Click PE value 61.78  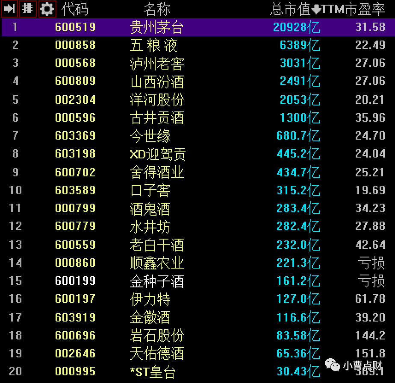pos(370,299)
